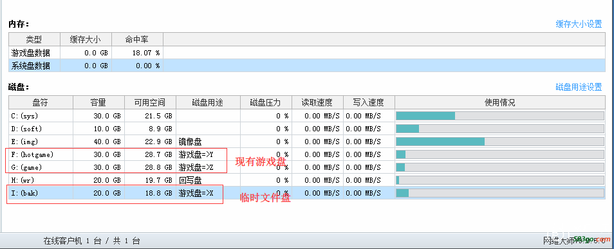This screenshot has height=249, width=614.
Task: Click the 18.07 % hit rate cell
Action: (x=138, y=53)
